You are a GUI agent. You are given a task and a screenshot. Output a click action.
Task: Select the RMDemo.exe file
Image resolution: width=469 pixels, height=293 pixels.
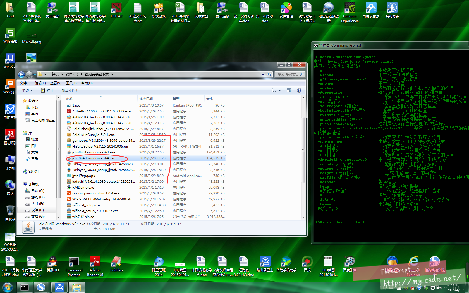145,187
